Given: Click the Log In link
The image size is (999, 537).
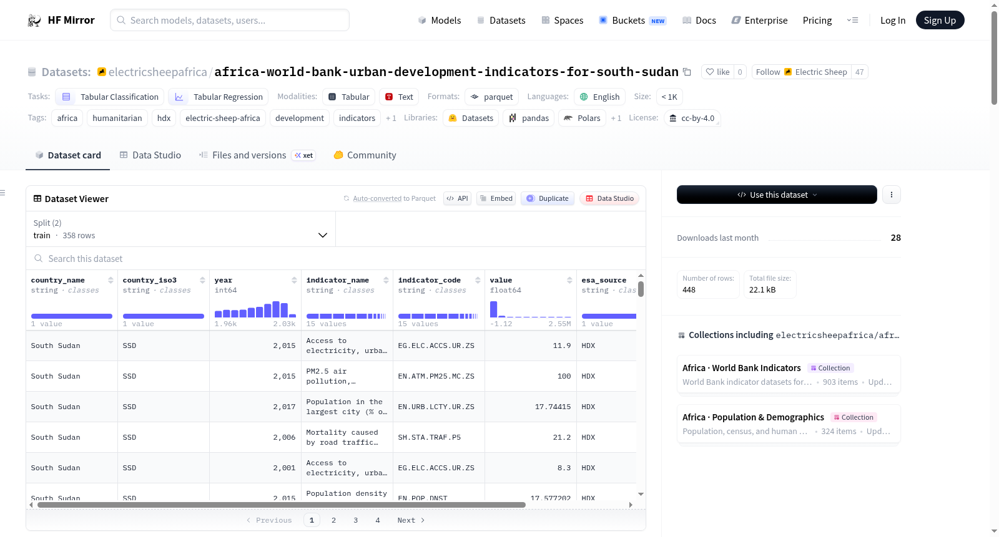Looking at the screenshot, I should [893, 20].
